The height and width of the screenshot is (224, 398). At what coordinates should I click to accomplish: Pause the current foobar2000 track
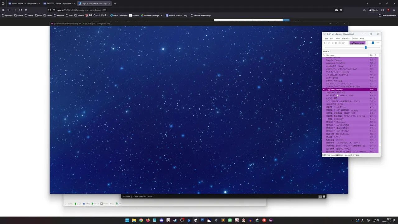coord(332,43)
